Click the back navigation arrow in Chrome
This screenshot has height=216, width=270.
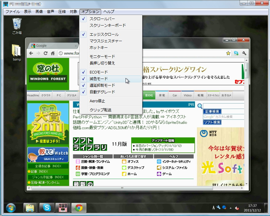[x=31, y=53]
